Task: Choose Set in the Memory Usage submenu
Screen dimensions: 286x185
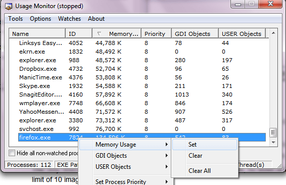Action: [x=205, y=145]
